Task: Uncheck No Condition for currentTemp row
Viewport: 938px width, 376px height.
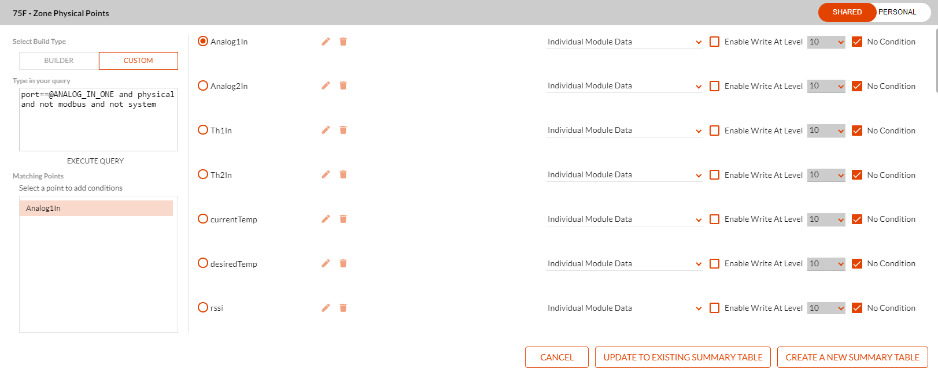Action: tap(857, 219)
